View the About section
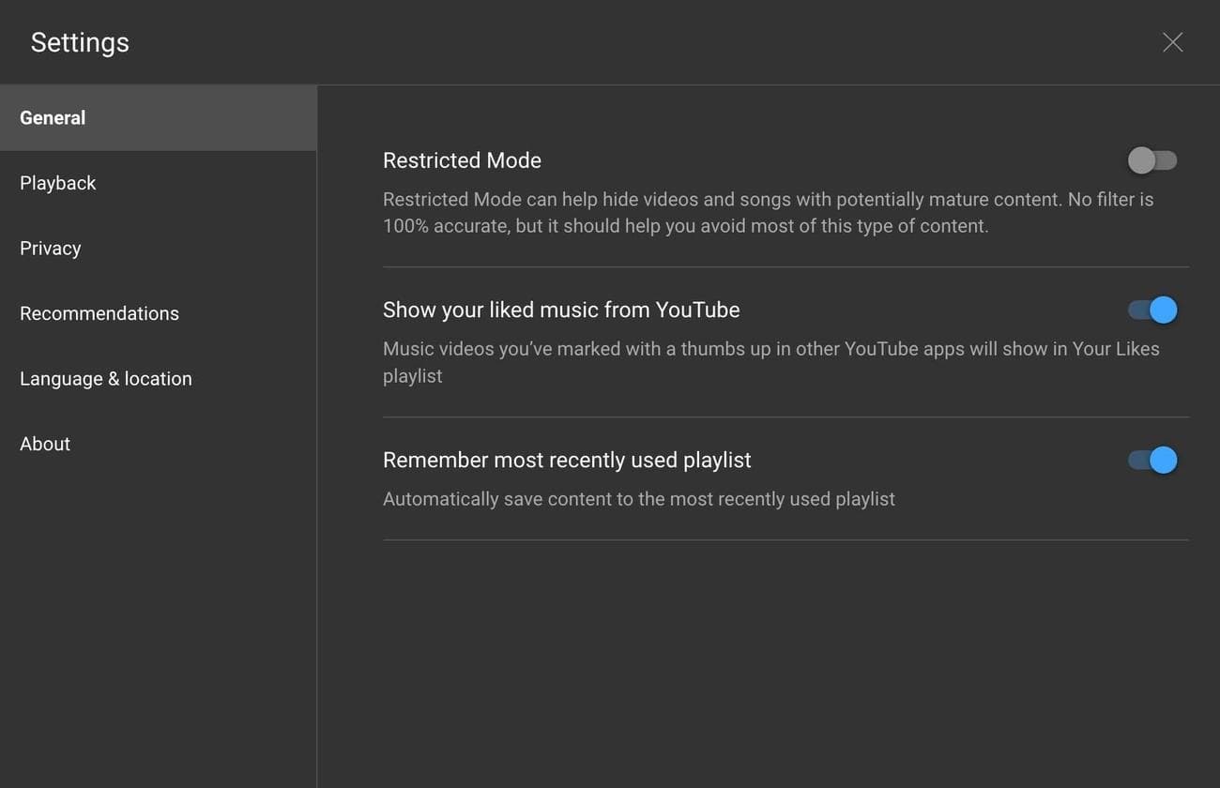This screenshot has width=1220, height=788. coord(44,444)
